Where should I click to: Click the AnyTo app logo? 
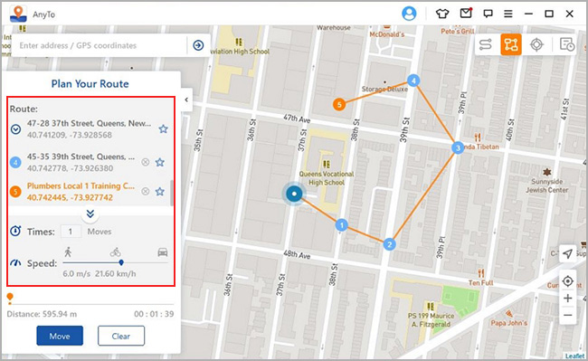click(18, 14)
